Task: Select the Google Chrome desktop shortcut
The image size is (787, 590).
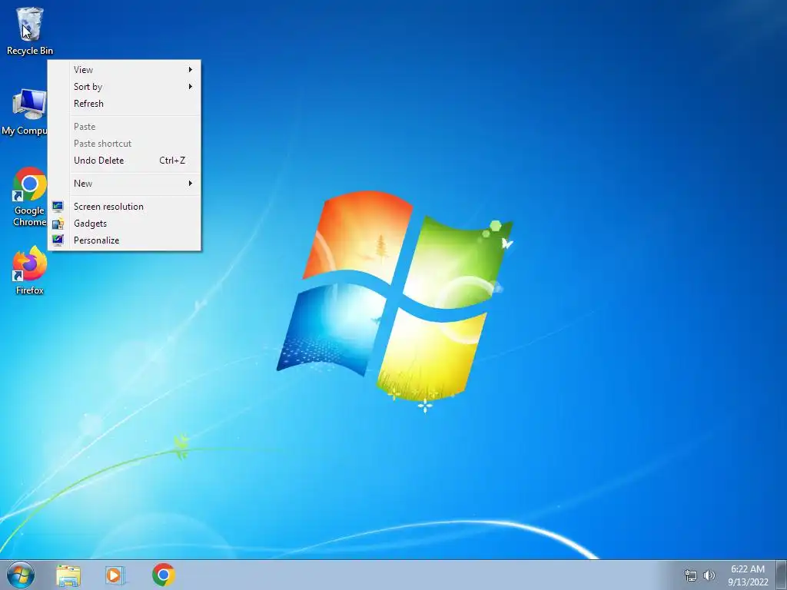Action: [30, 197]
